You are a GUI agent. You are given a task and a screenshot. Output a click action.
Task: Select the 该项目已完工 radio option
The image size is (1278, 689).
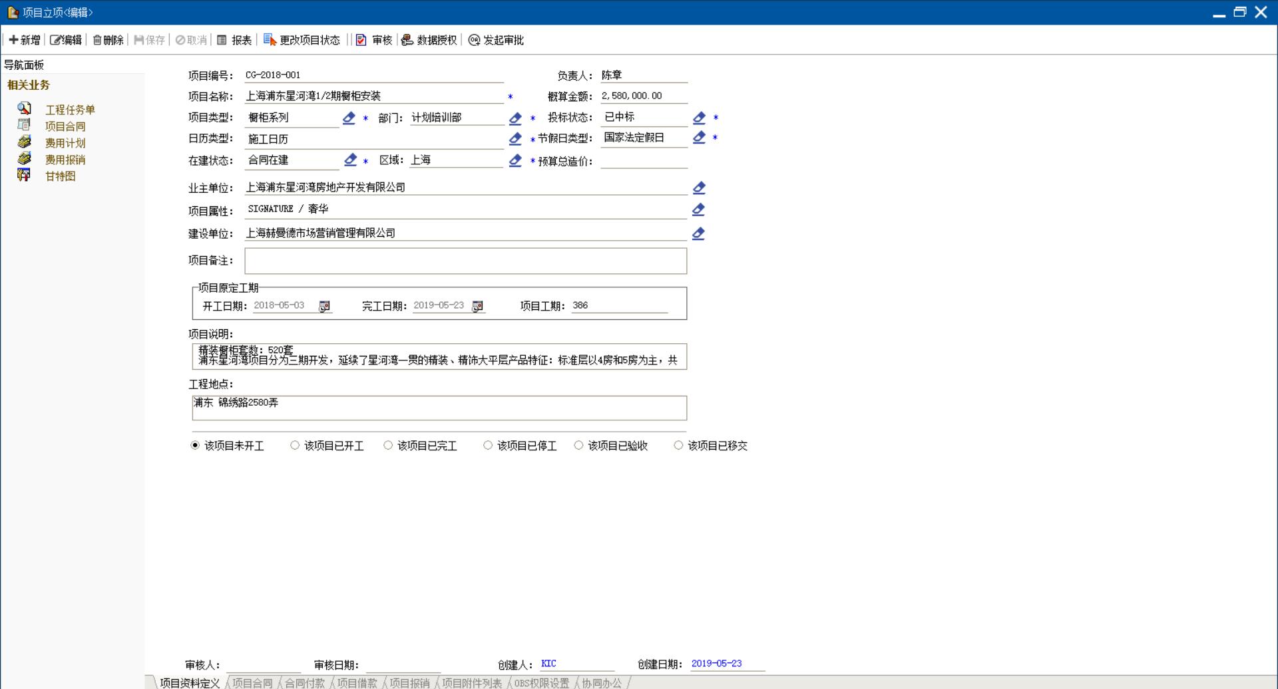(388, 446)
